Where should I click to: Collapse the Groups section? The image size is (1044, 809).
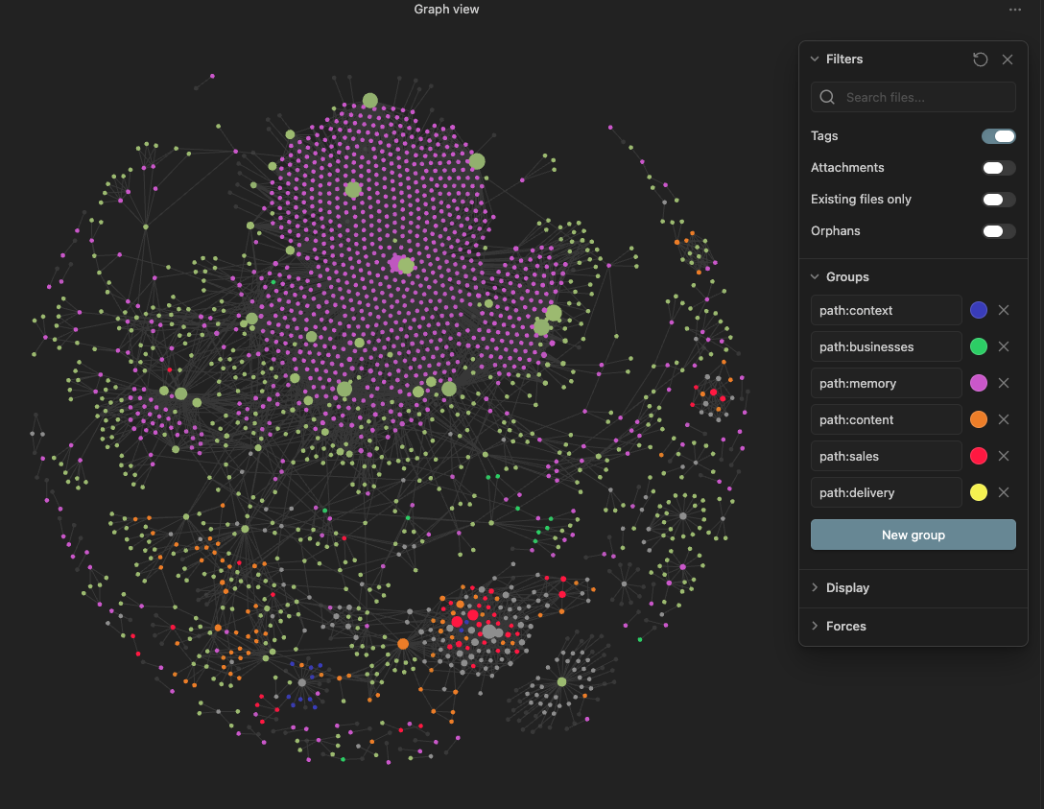[814, 276]
